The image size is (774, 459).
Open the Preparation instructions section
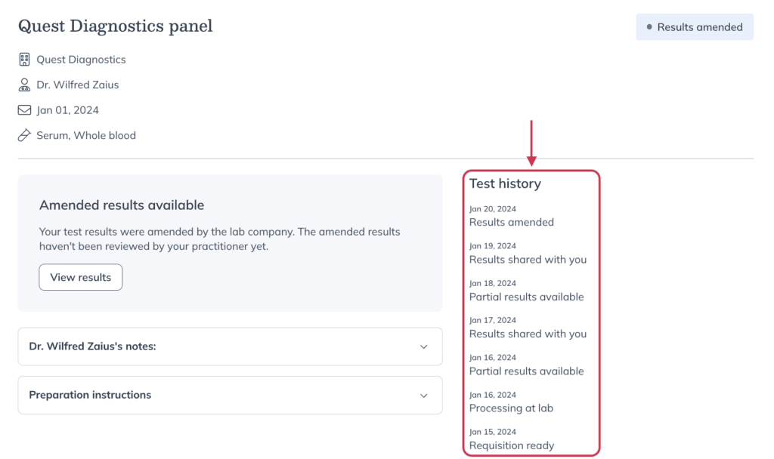(x=230, y=396)
